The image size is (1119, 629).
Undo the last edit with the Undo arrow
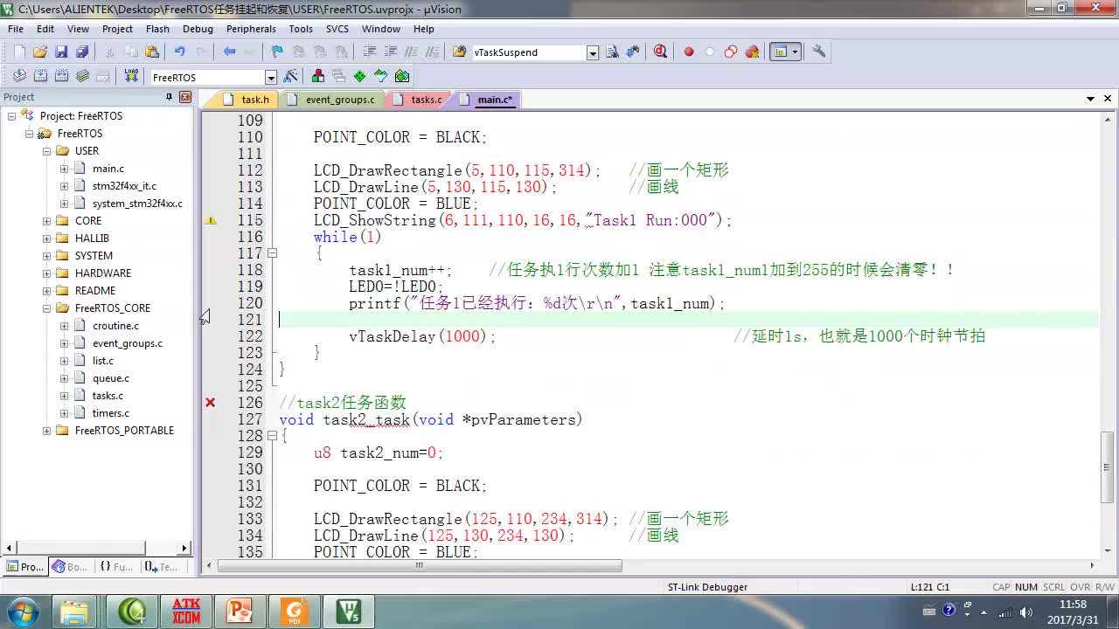pos(180,52)
